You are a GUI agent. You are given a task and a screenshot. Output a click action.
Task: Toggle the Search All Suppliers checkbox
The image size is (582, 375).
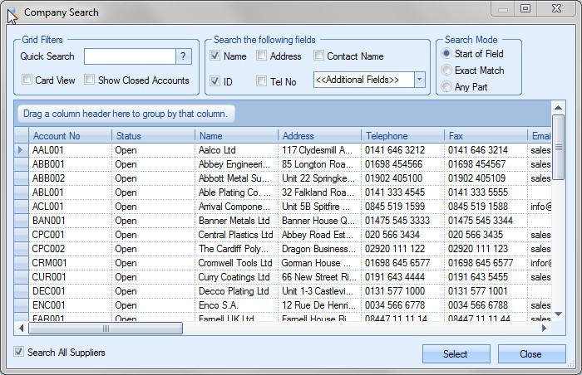19,353
